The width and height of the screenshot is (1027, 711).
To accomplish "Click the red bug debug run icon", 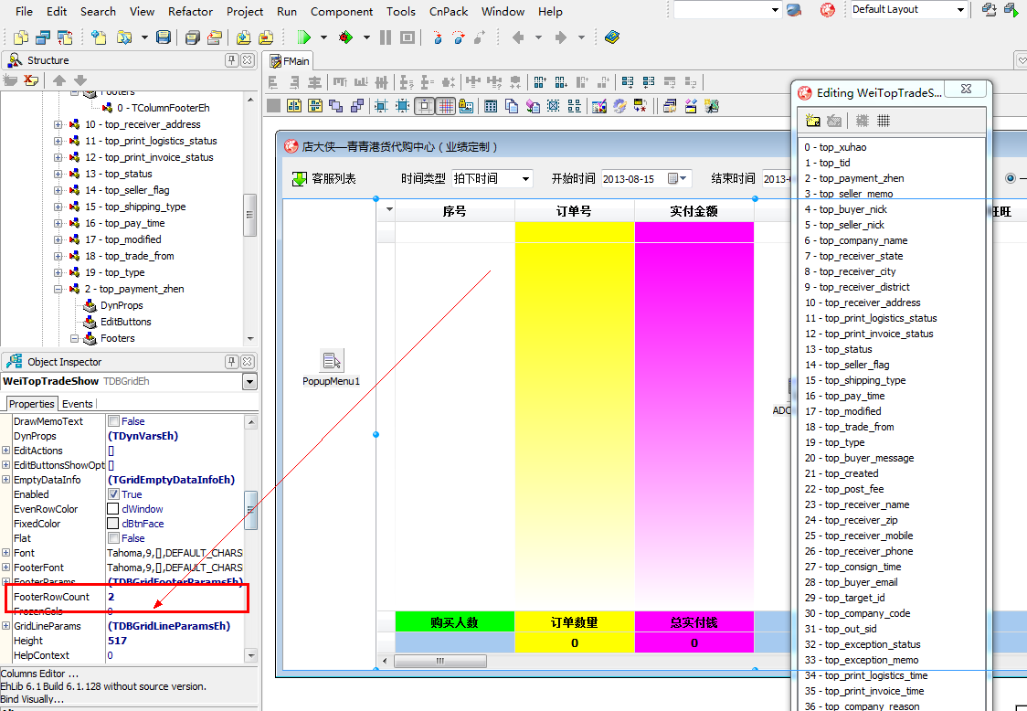I will tap(345, 37).
